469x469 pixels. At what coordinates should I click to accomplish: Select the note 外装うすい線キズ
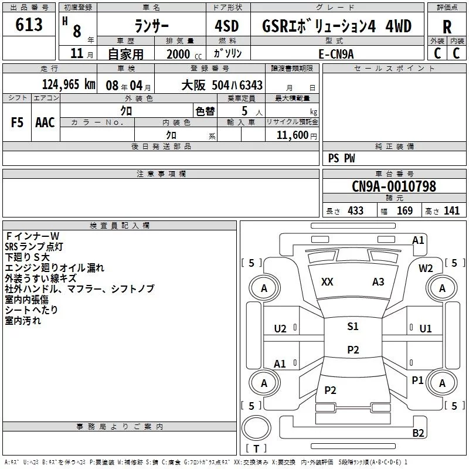[40, 278]
